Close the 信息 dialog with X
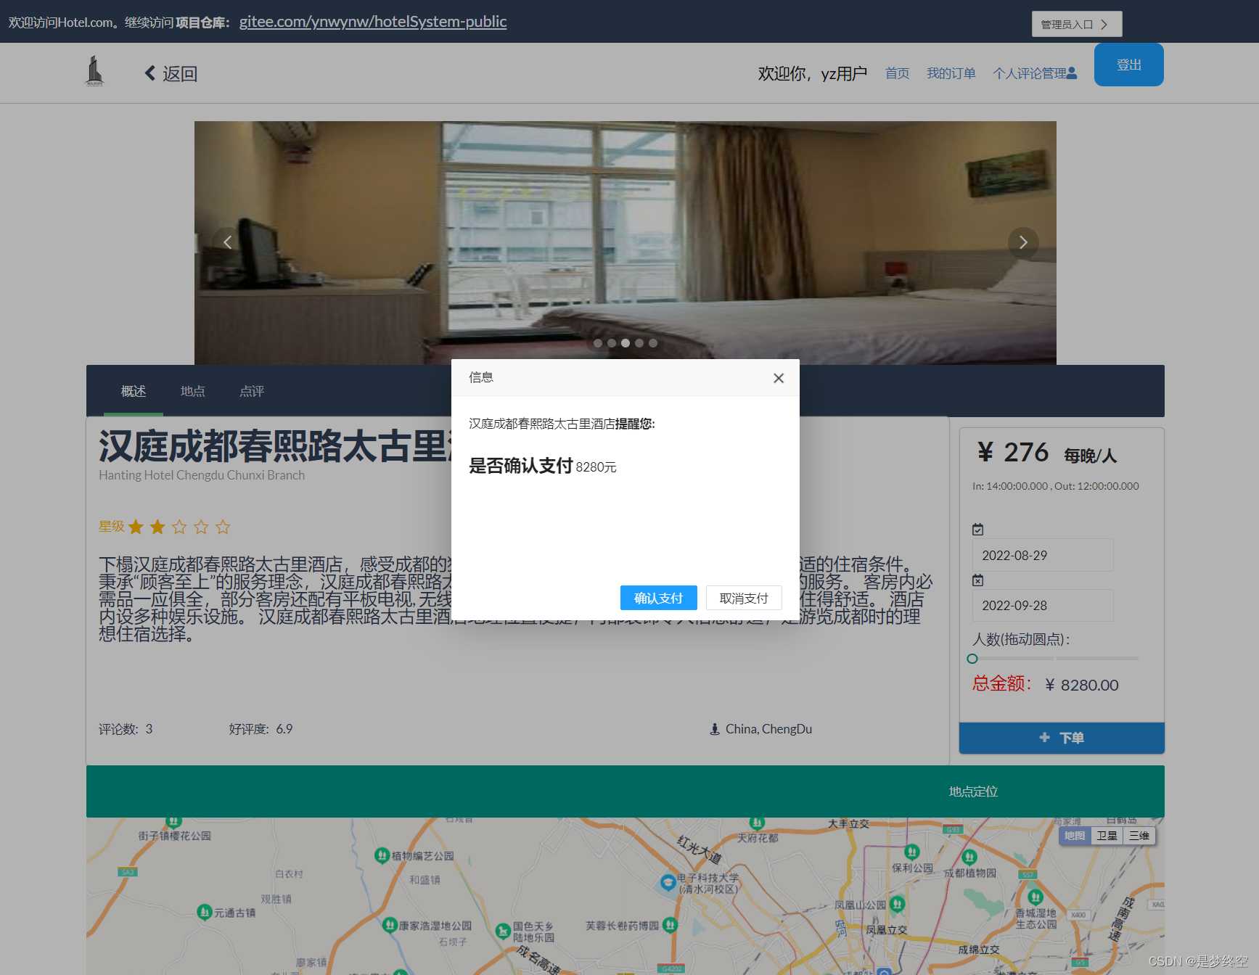This screenshot has height=975, width=1259. point(779,378)
